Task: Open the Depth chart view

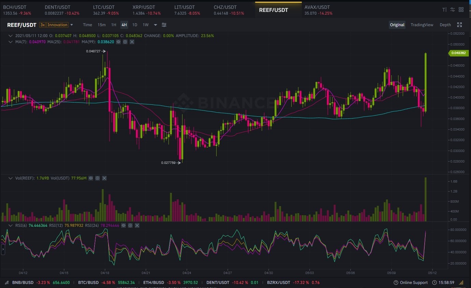Action: [445, 25]
